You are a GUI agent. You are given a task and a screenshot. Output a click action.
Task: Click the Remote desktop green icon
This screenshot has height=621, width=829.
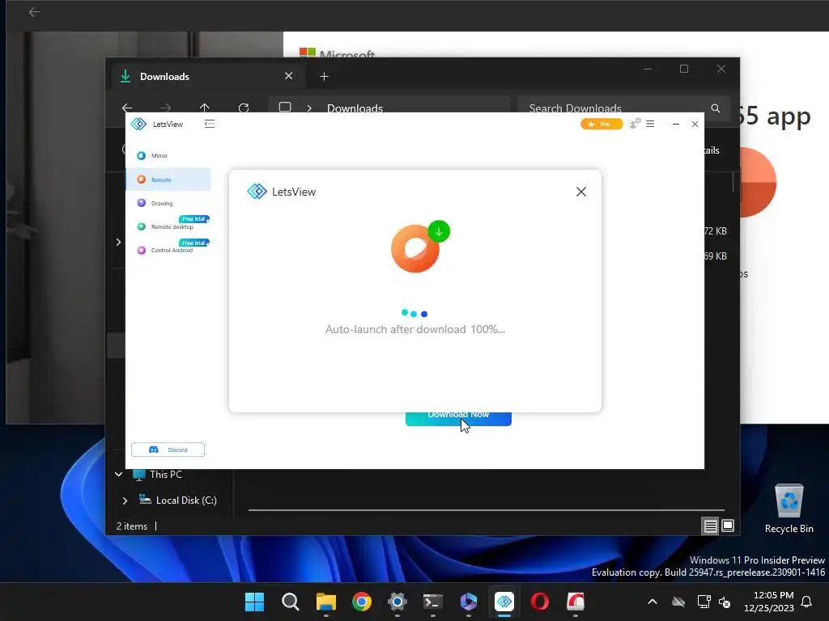[x=141, y=226]
